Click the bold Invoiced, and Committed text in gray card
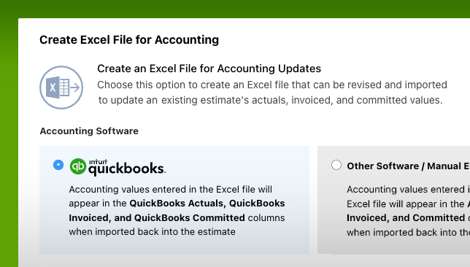Image resolution: width=470 pixels, height=267 pixels. point(406,217)
